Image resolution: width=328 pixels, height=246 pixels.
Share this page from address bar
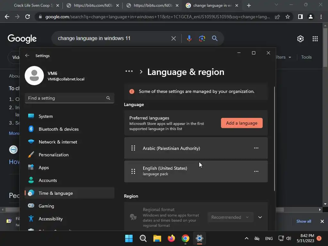(x=277, y=17)
